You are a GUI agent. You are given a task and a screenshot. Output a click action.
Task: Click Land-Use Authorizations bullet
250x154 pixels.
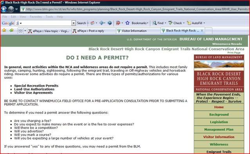pyautogui.click(x=34, y=89)
